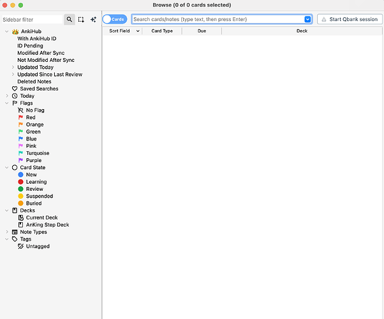384x319 pixels.
Task: Toggle the Cards/Notes switch
Action: click(x=115, y=19)
